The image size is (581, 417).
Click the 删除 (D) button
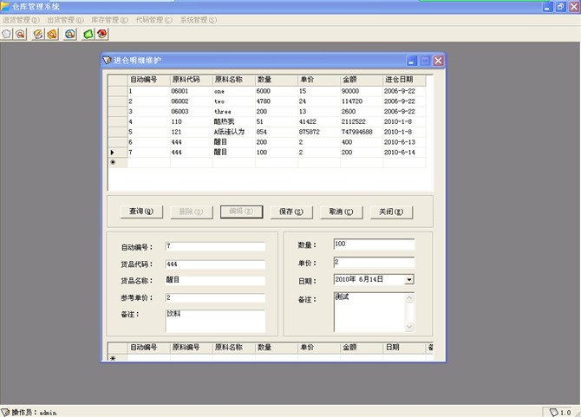(192, 212)
